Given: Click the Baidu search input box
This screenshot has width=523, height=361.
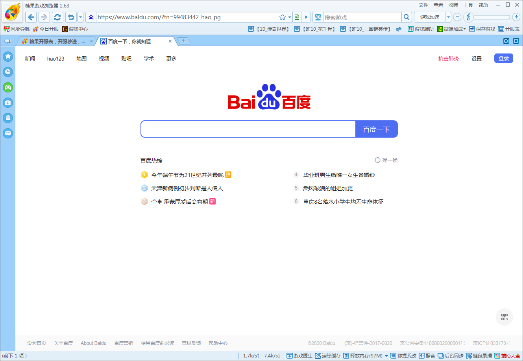Looking at the screenshot, I should click(x=248, y=129).
